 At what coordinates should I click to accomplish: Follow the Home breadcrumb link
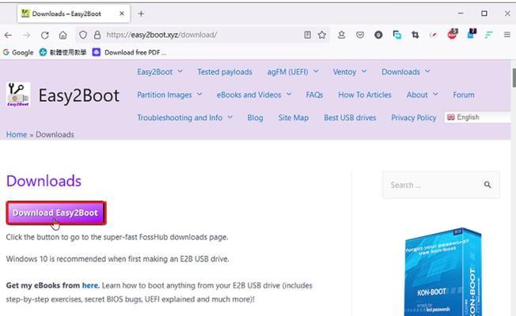[17, 134]
